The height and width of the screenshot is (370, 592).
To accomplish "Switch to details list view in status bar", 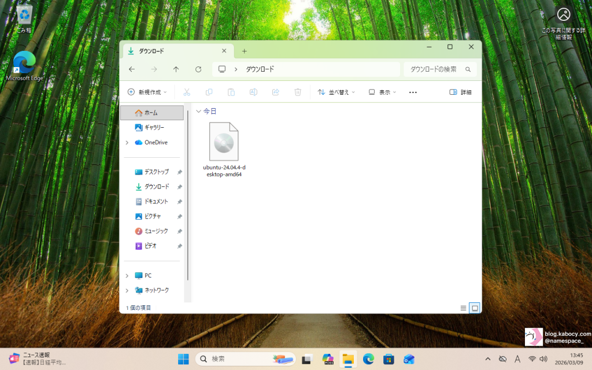I will [x=463, y=308].
